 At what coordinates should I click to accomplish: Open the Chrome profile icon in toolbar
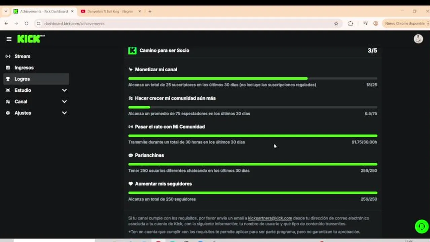tap(376, 24)
